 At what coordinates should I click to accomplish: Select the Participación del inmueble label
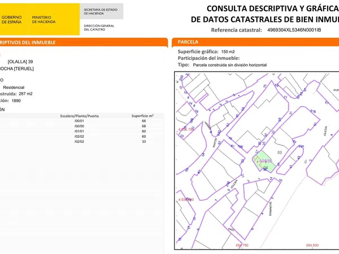[208, 58]
